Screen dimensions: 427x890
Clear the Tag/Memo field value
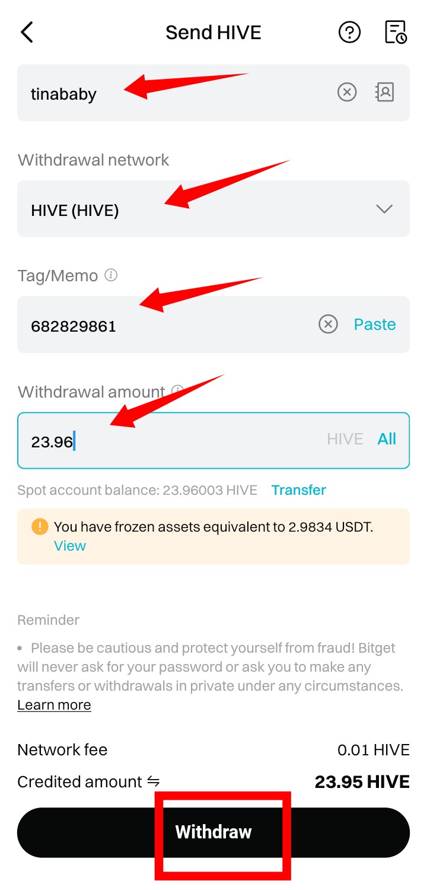tap(328, 324)
